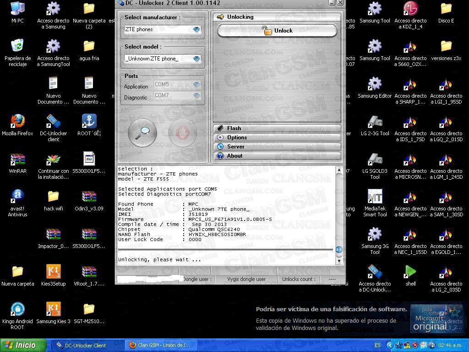Open the Odin3_v3.09 archive
Viewport: 469px width, 352px height.
click(x=89, y=200)
